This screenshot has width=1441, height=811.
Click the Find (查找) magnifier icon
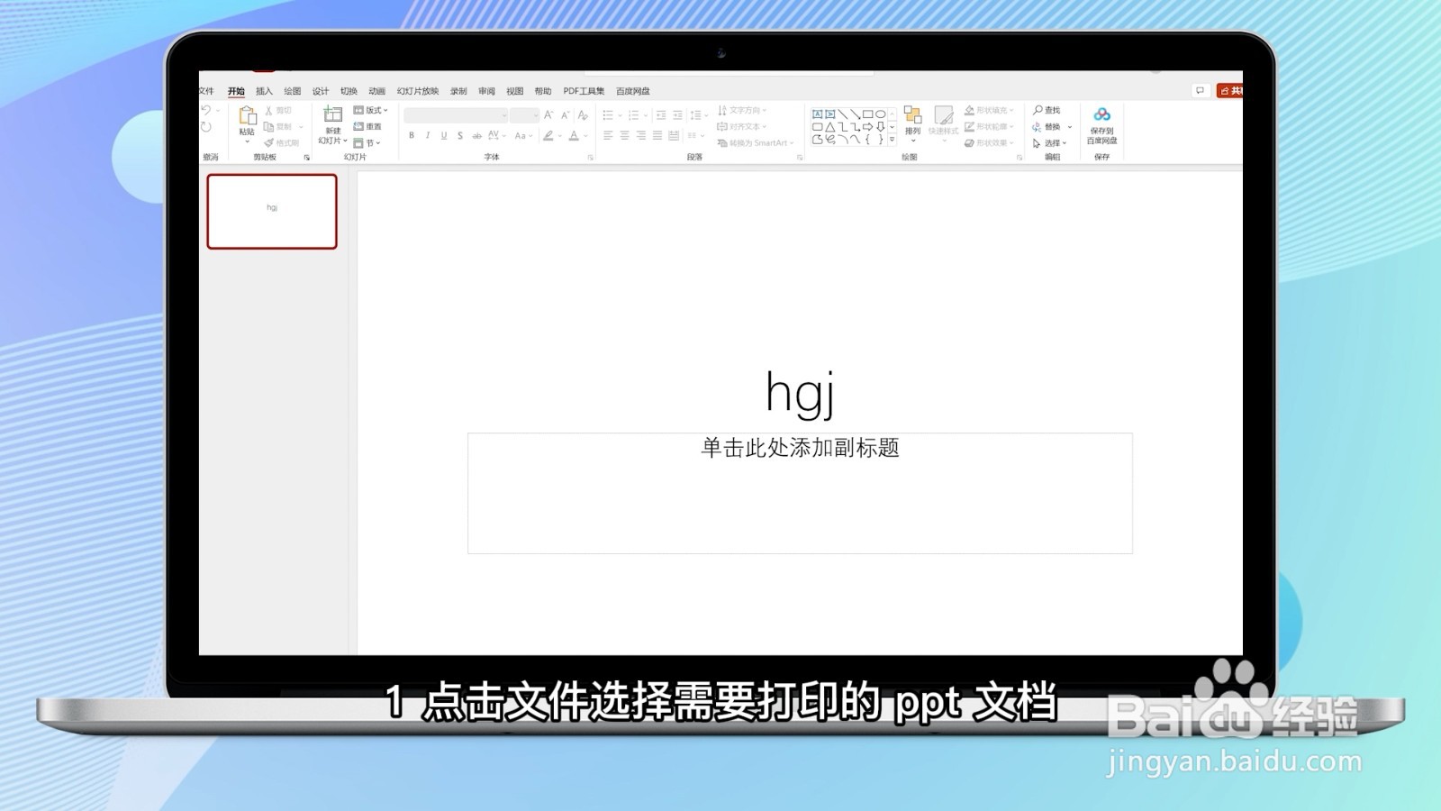click(x=1038, y=110)
